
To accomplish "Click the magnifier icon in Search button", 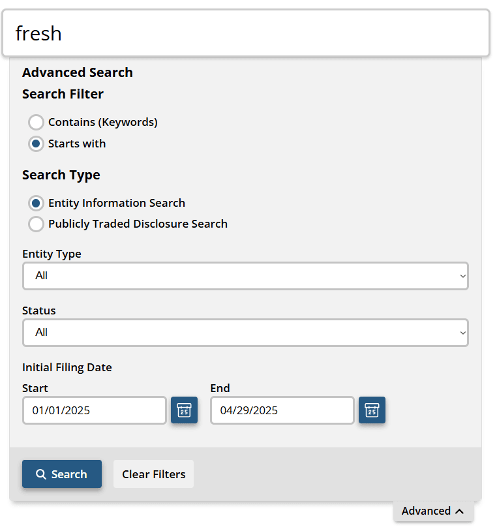I will 40,474.
